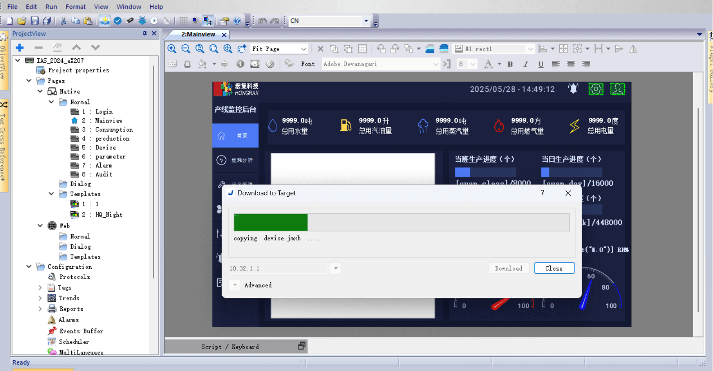
Task: Click the Save project icon in toolbar
Action: (35, 21)
